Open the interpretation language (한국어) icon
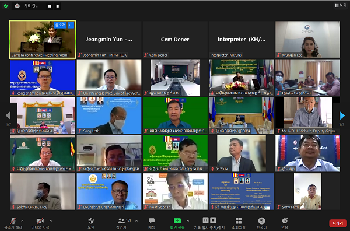Viewport: 350px width, 231px height. (261, 223)
